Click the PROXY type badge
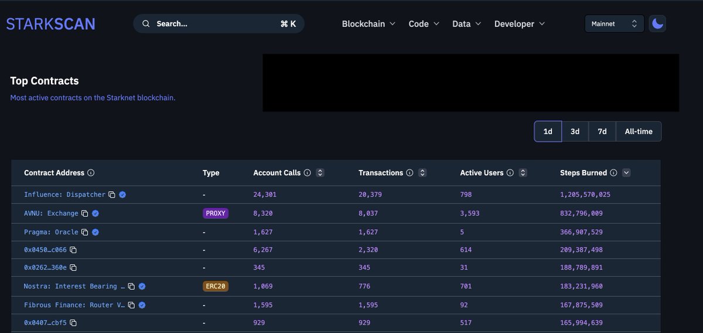 (x=216, y=213)
